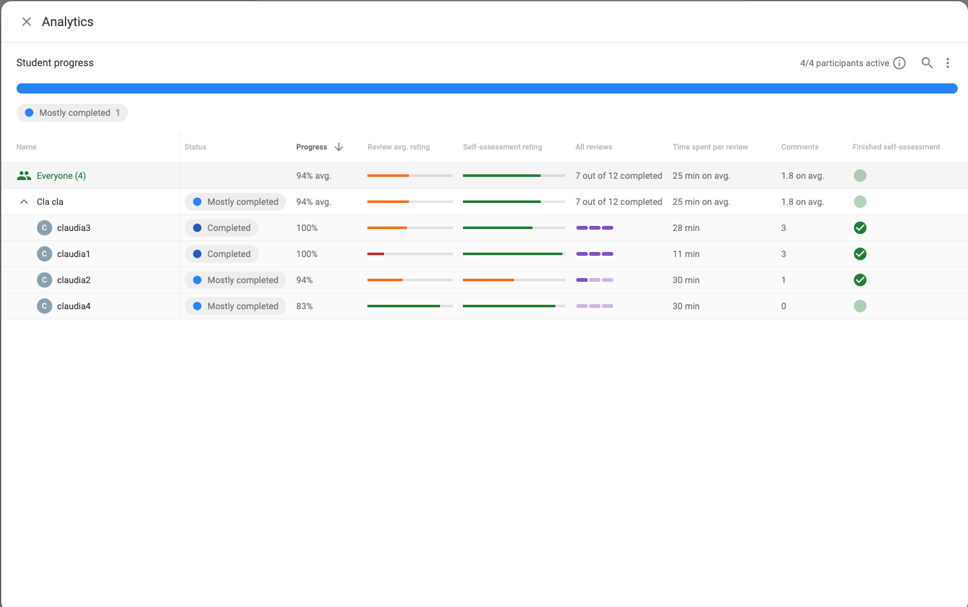Collapse the Cla cla group
Viewport: 968px width, 607px height.
point(24,202)
